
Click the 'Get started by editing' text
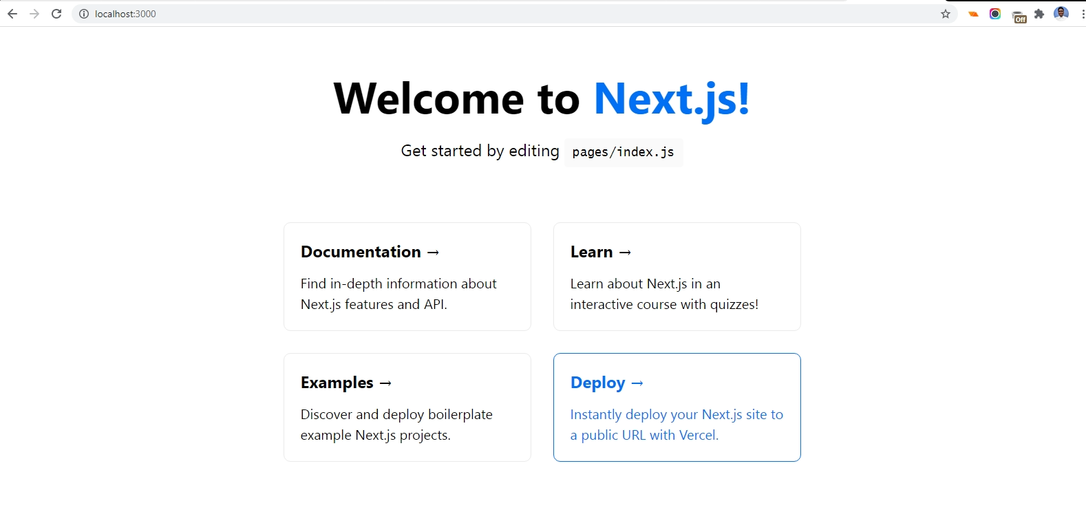pos(480,151)
